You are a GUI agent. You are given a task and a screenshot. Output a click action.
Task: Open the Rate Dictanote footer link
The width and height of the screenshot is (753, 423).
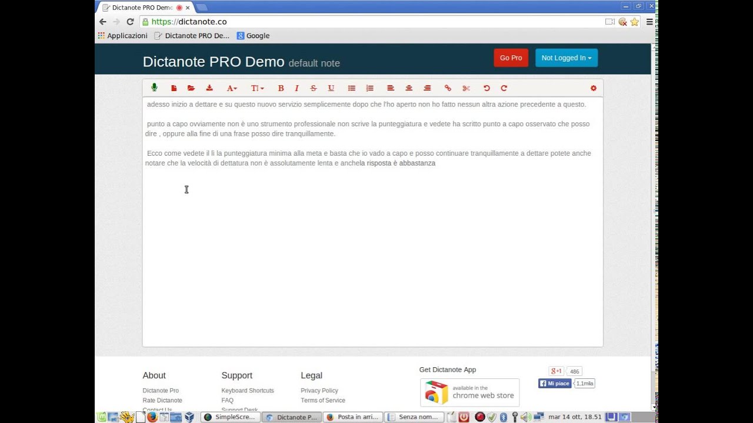coord(162,401)
